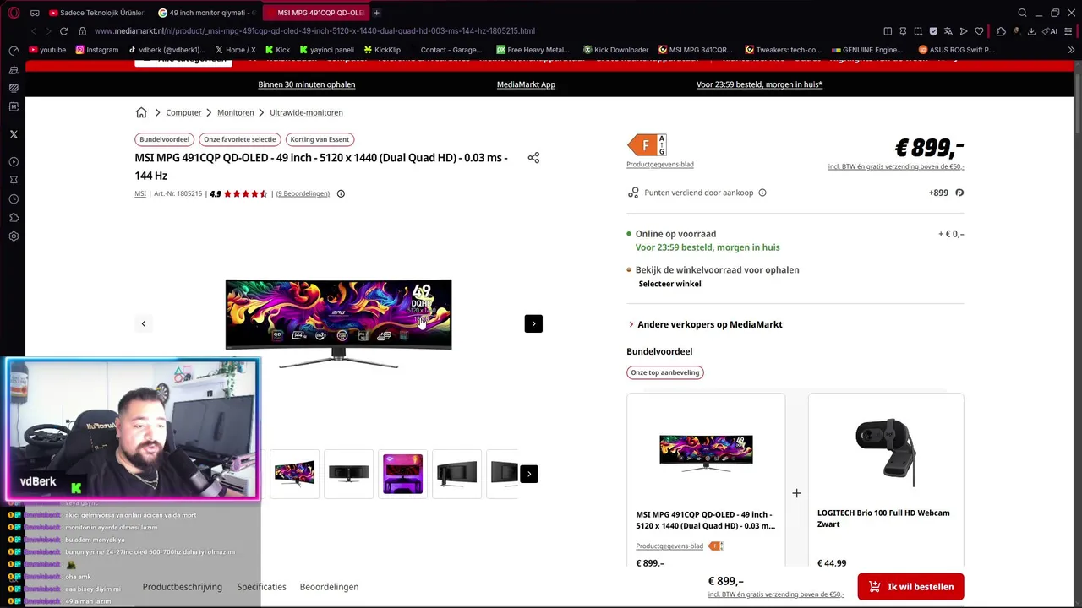Open Ultrawide-monitoren breadcrumb link

[306, 112]
